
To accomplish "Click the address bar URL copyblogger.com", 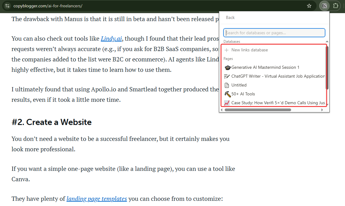I will click(x=48, y=6).
